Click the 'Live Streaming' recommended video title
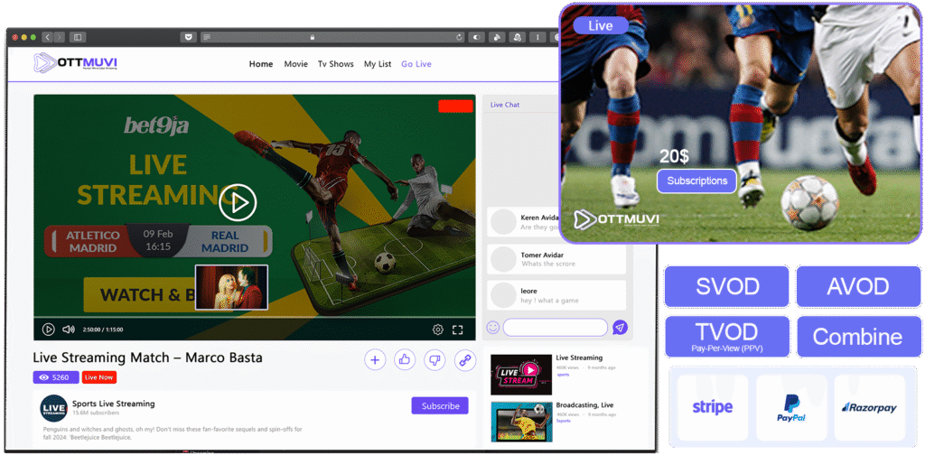The width and height of the screenshot is (925, 455). (x=579, y=357)
